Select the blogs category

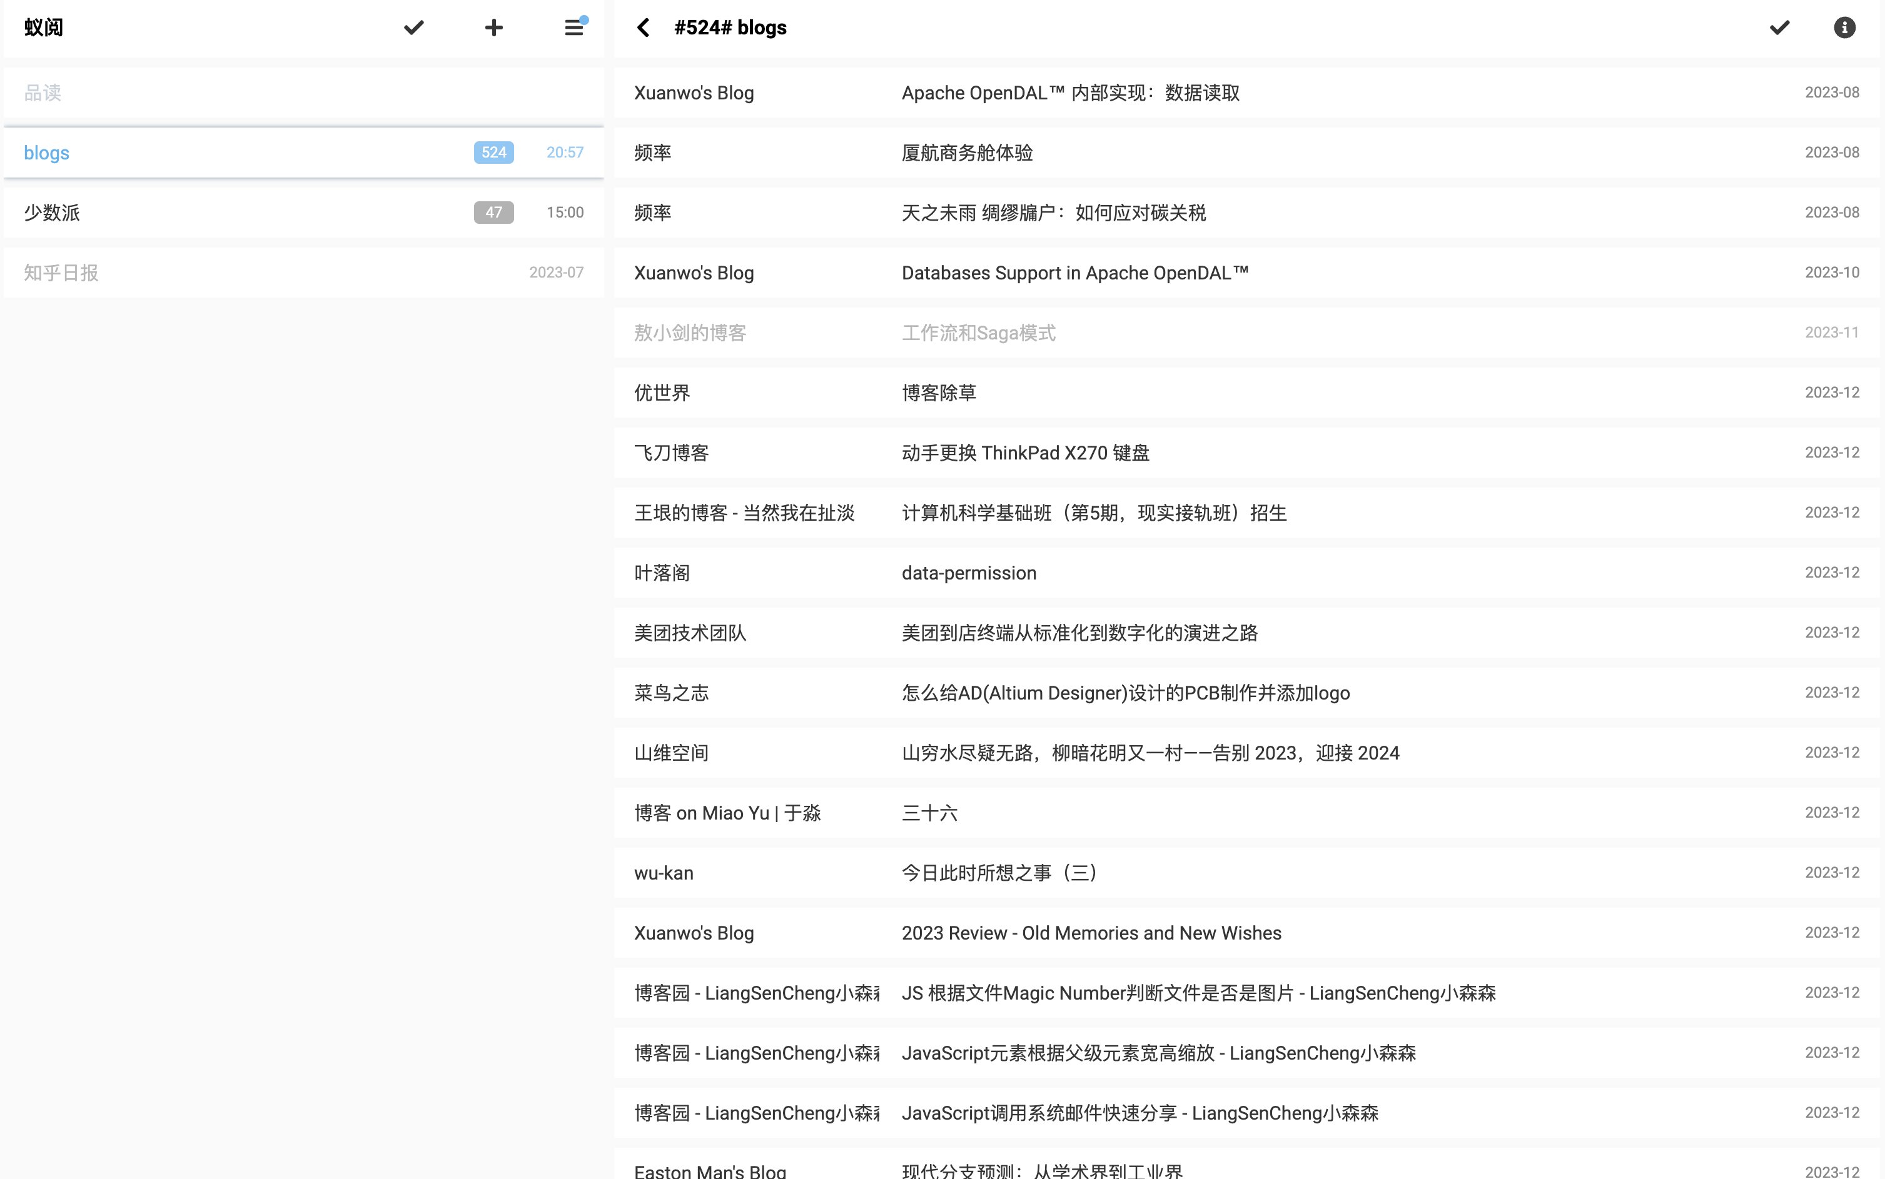[x=304, y=153]
